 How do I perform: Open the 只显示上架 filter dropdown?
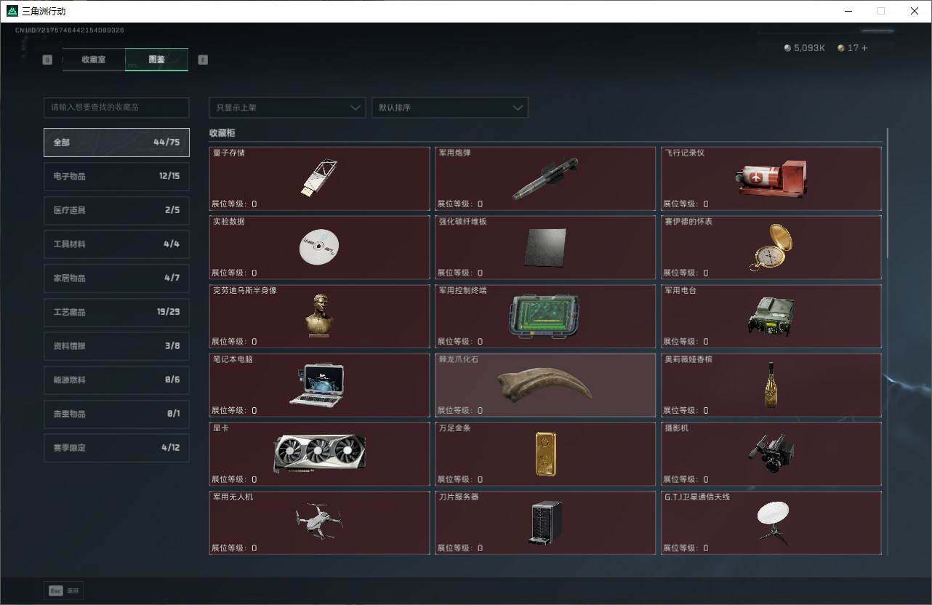[x=287, y=108]
